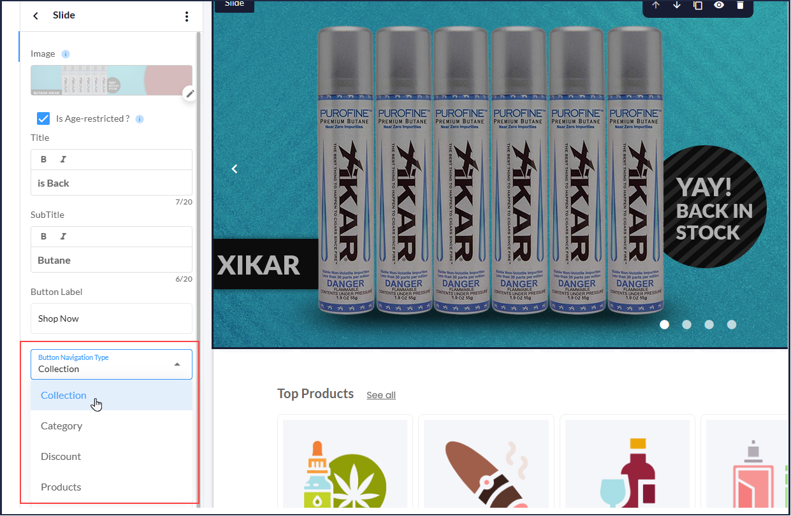
Task: Click the info icon next to Image
Action: 66,54
